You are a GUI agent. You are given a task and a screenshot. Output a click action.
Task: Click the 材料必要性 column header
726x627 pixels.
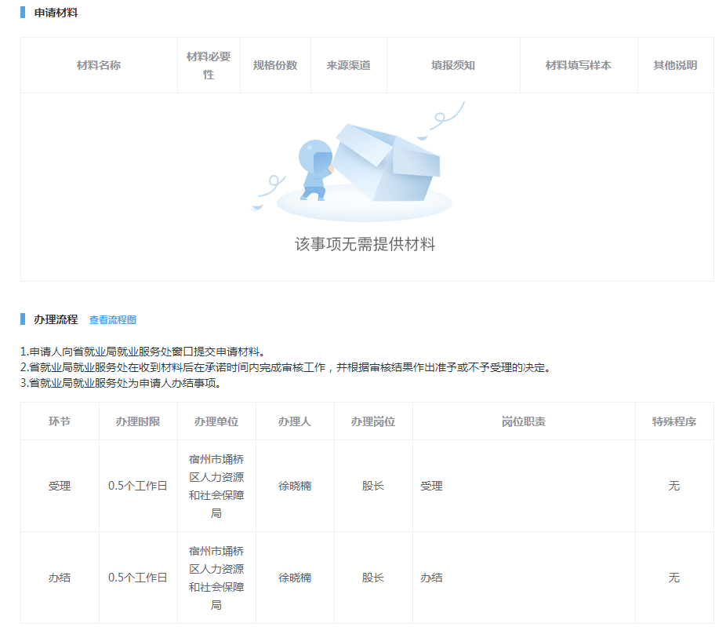[209, 65]
